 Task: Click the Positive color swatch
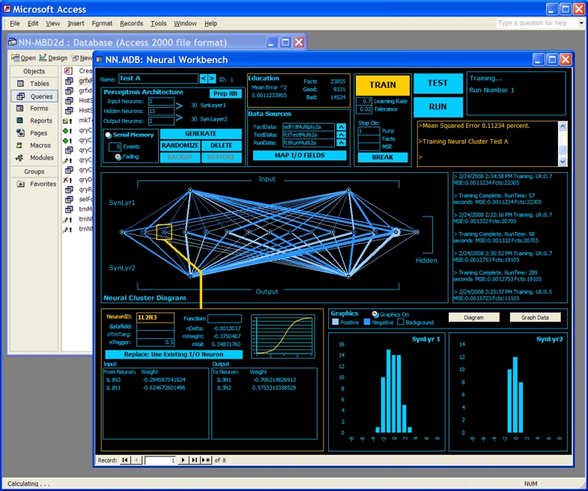336,322
